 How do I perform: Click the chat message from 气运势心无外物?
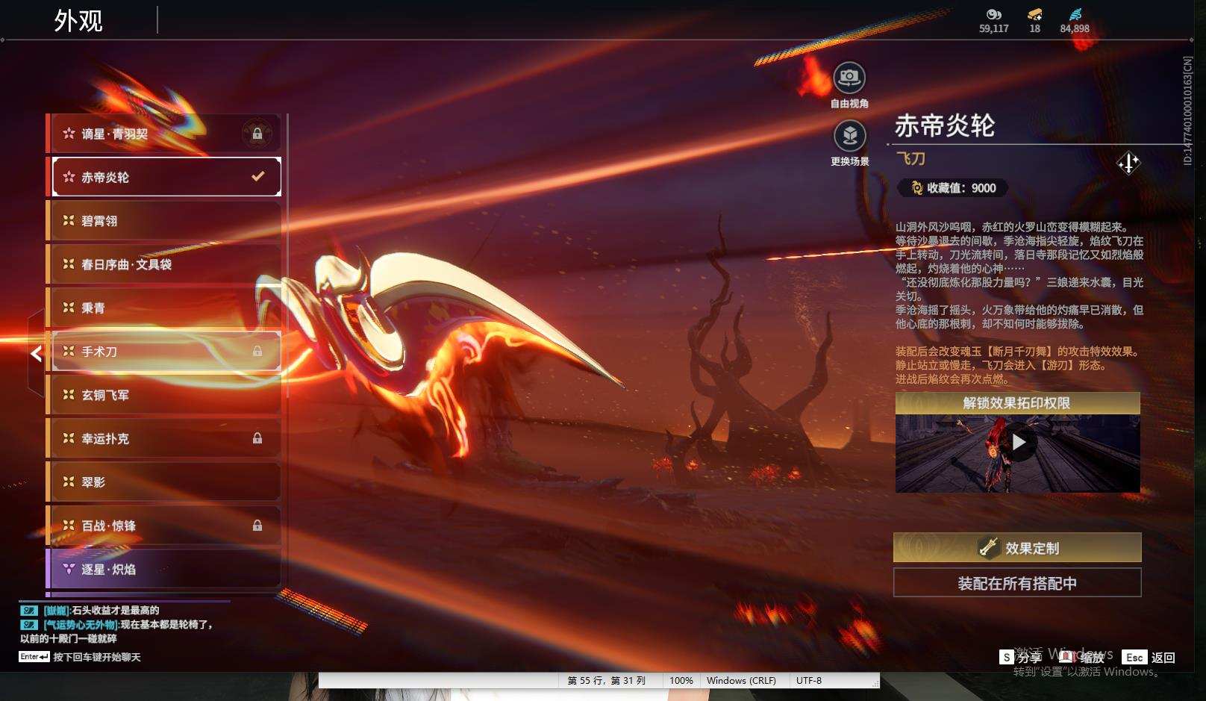point(117,631)
